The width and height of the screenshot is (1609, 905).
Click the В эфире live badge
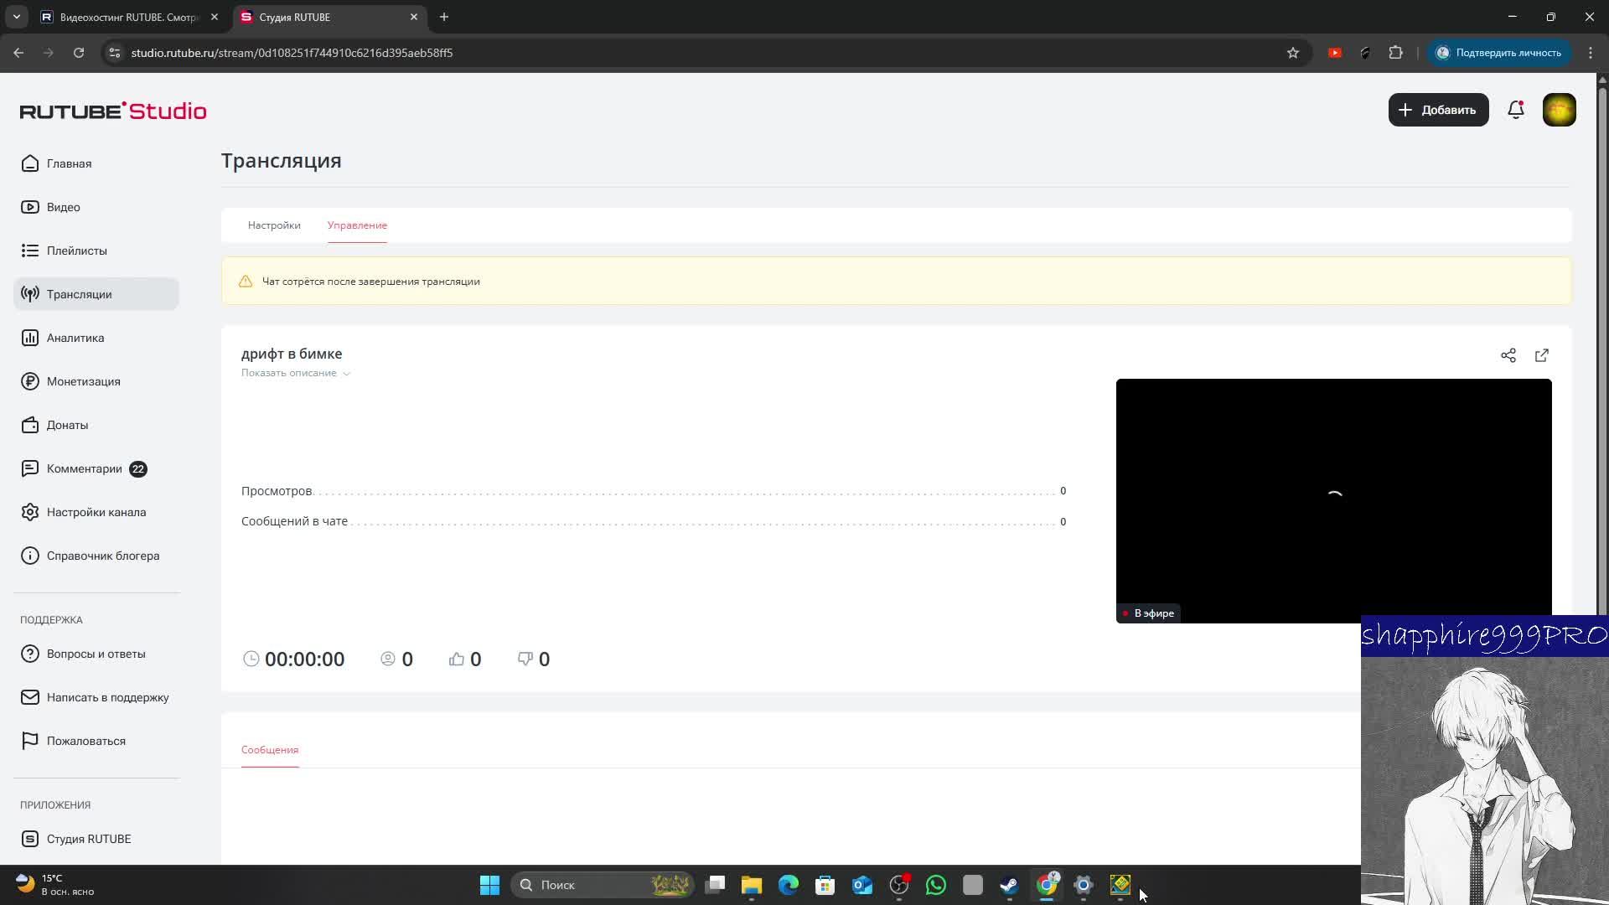click(x=1148, y=613)
